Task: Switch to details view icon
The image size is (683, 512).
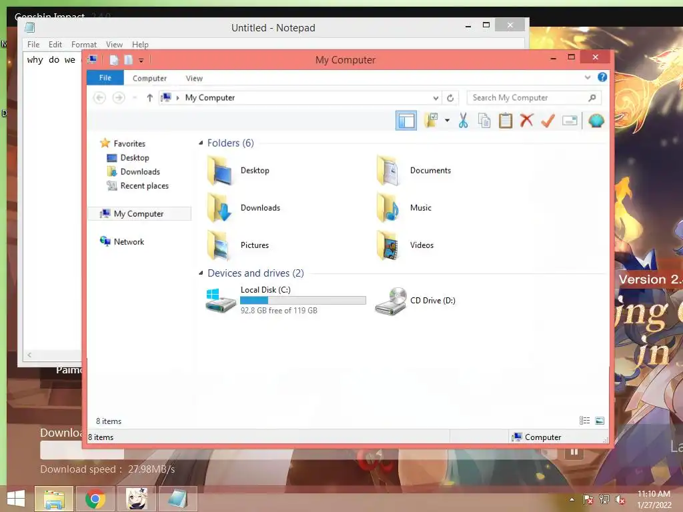Action: tap(584, 421)
